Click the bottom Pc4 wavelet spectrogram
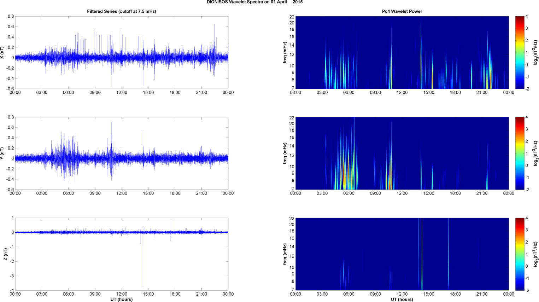This screenshot has height=302, width=539. click(x=402, y=254)
